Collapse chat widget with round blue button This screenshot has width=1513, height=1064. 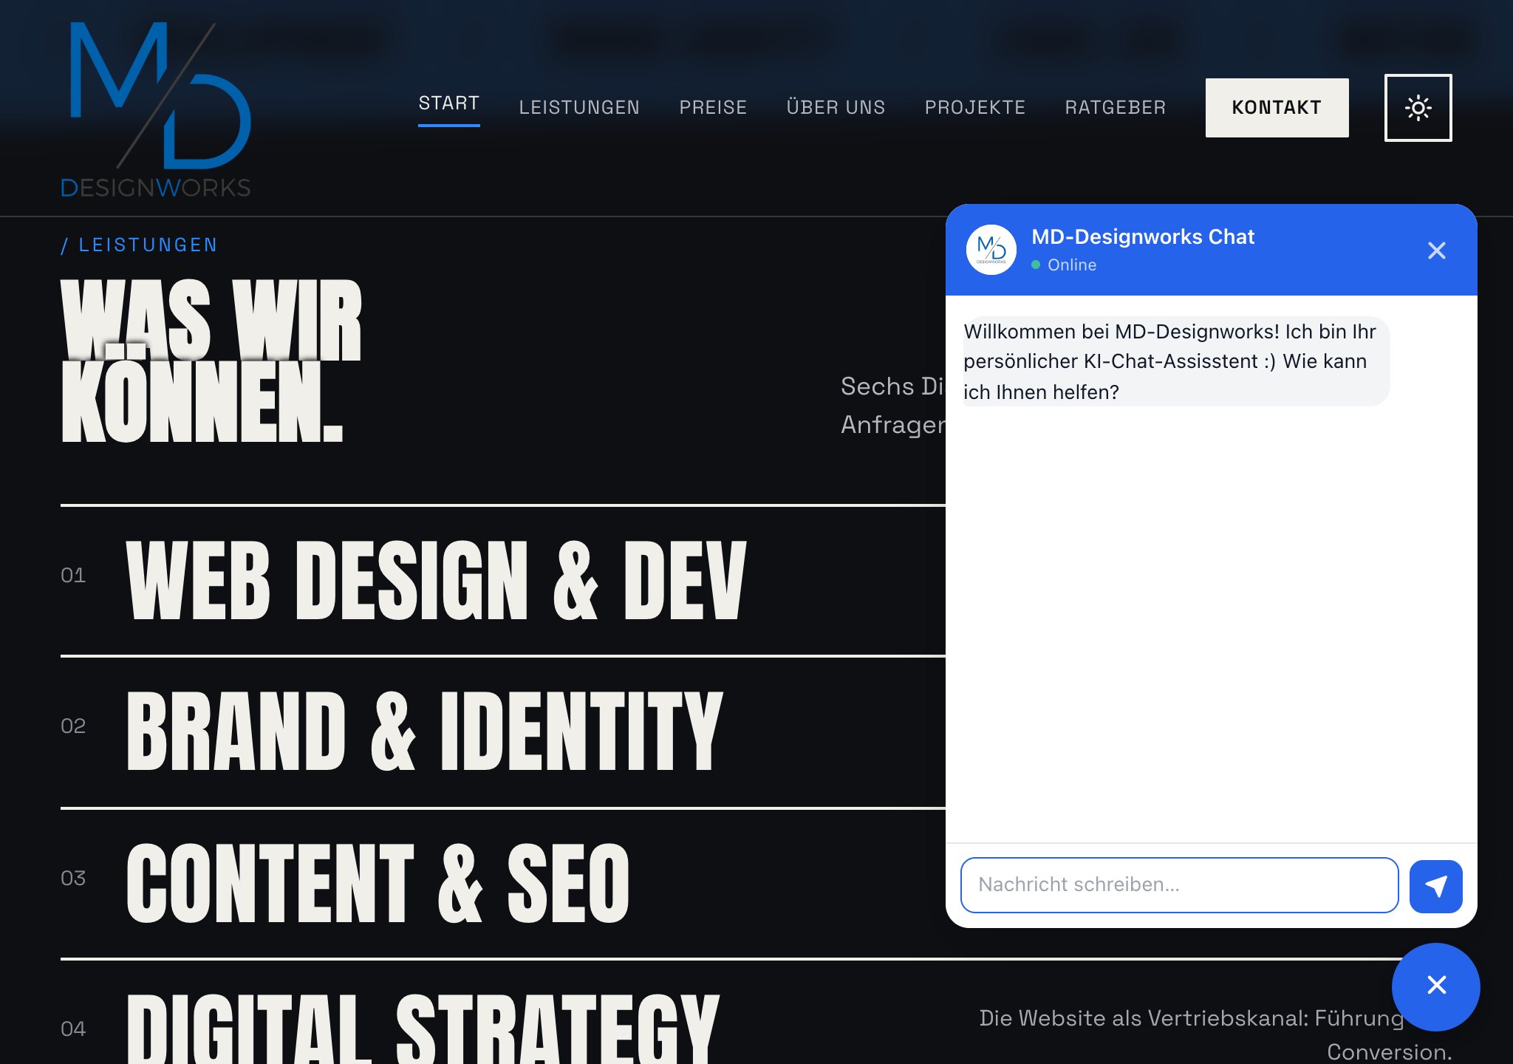pyautogui.click(x=1435, y=986)
